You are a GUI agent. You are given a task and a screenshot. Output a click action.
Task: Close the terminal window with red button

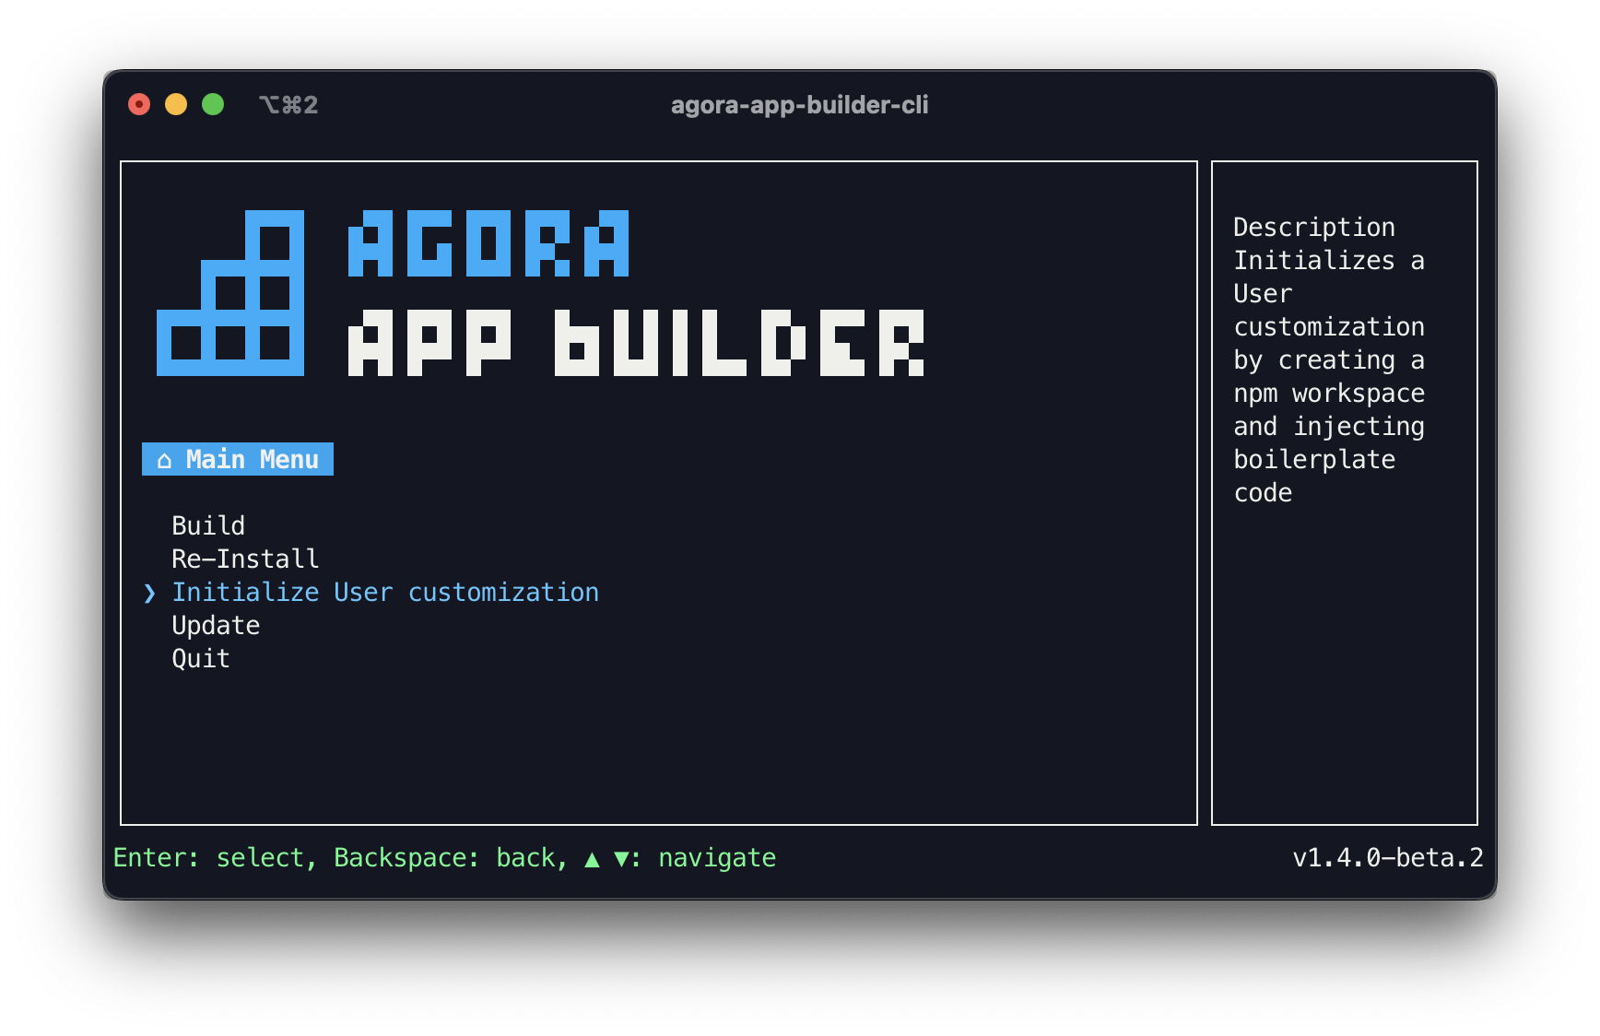(x=139, y=104)
